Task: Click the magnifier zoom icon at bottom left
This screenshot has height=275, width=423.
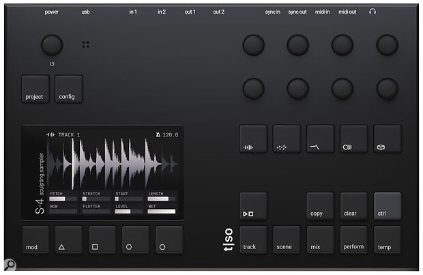Action: 10,265
